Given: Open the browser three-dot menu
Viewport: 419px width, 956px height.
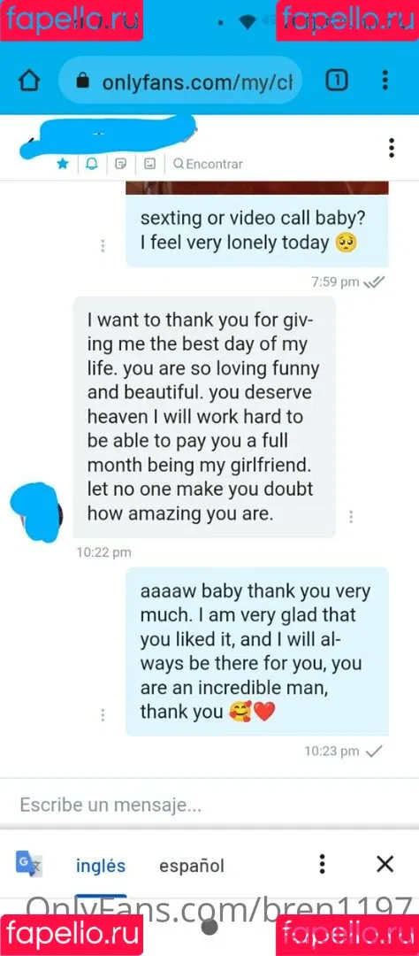Looking at the screenshot, I should (385, 81).
